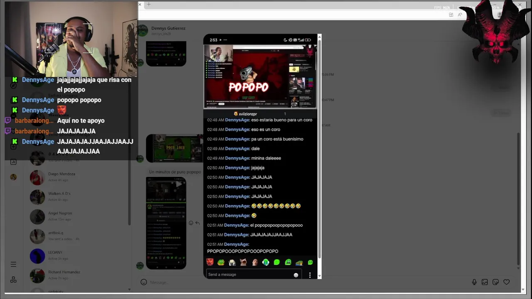Open the sticker picker icon

[495, 282]
